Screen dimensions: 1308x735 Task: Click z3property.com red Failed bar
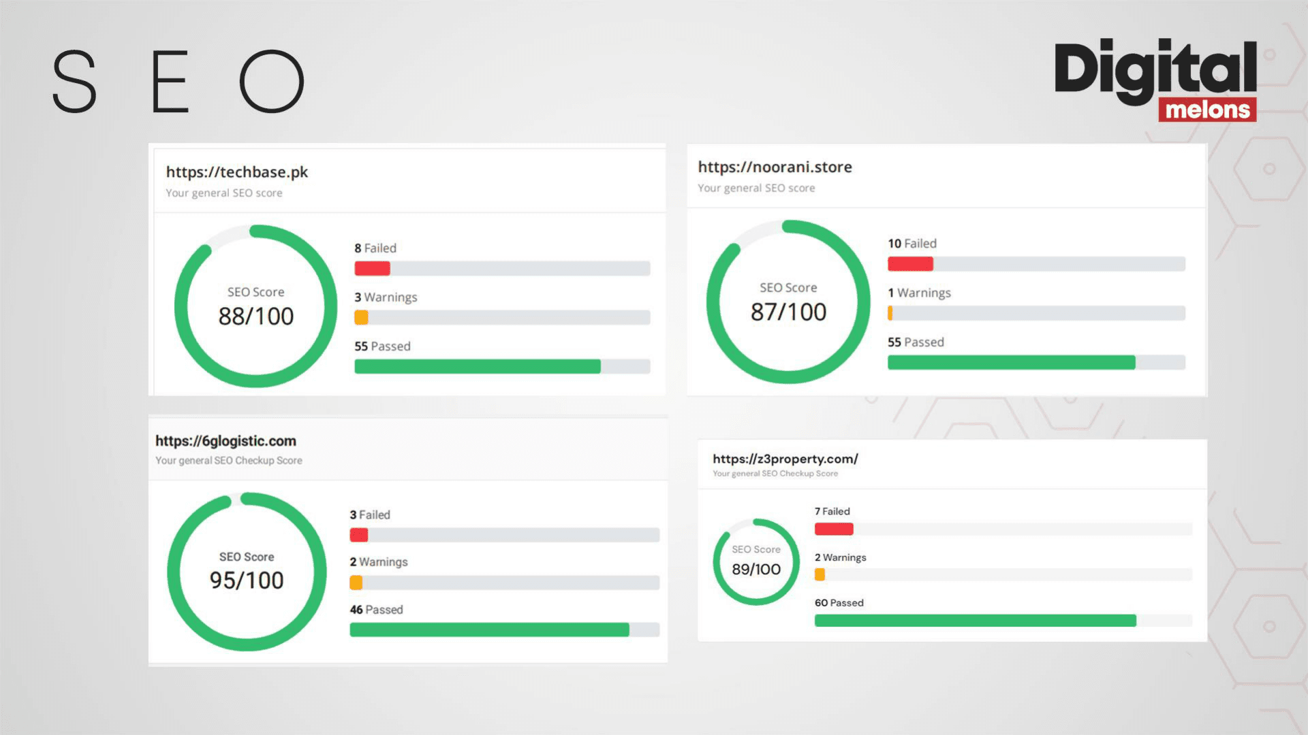[834, 529]
